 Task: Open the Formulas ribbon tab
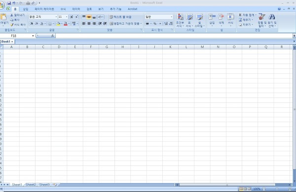click(x=63, y=9)
